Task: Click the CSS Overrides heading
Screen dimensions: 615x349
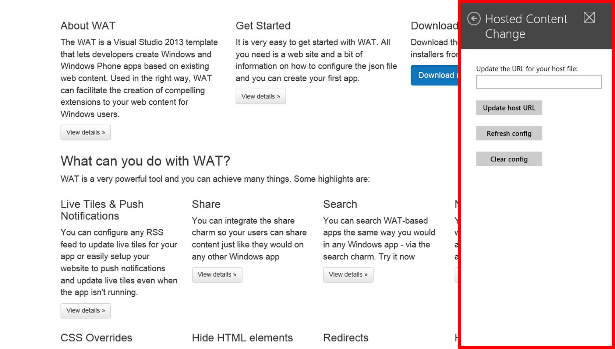Action: click(x=96, y=338)
